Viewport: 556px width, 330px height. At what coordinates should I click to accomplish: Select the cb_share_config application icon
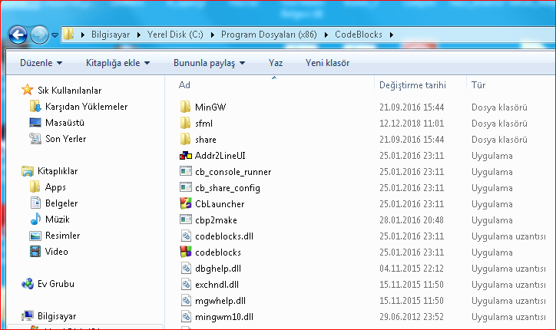click(x=185, y=187)
